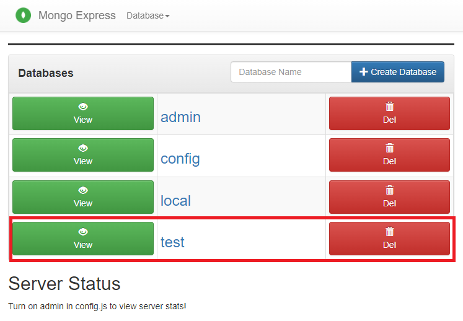This screenshot has height=321, width=463.
Task: Open the local database link
Action: click(175, 201)
